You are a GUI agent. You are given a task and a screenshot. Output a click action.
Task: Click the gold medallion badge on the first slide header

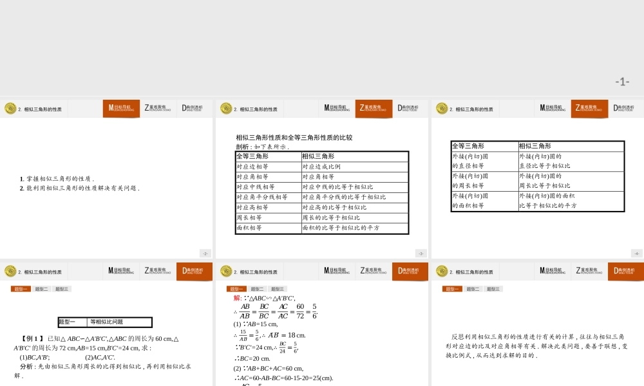[x=10, y=108]
